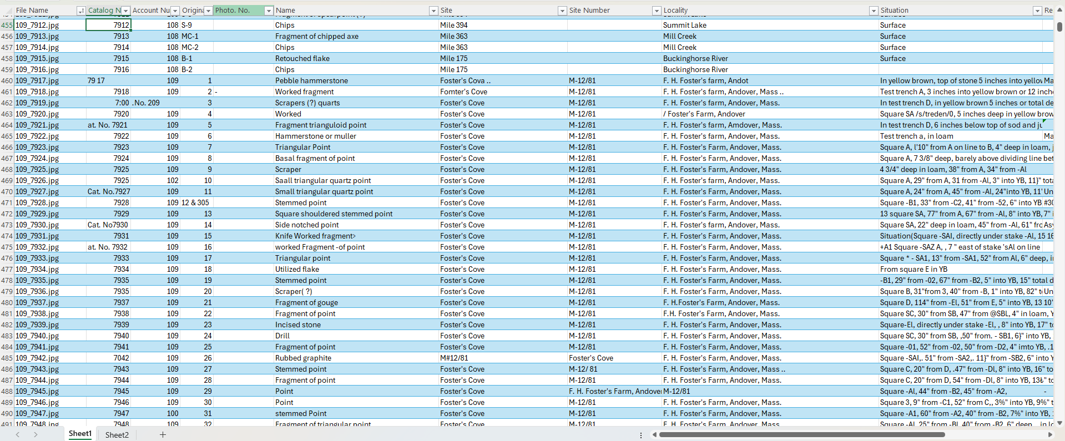Switch to the Sheet2 tab

click(117, 434)
